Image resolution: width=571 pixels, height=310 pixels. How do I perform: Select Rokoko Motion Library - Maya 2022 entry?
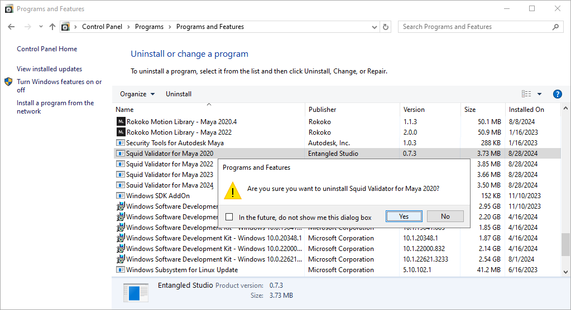tap(179, 132)
